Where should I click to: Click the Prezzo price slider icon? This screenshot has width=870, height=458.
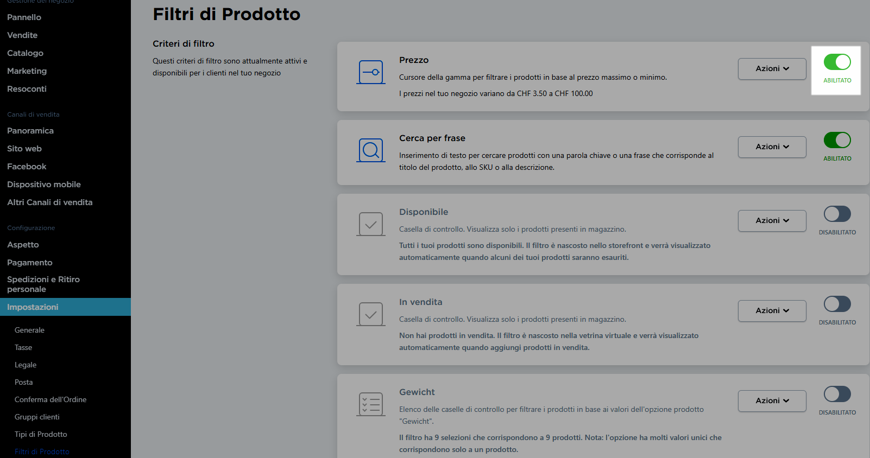click(x=371, y=72)
